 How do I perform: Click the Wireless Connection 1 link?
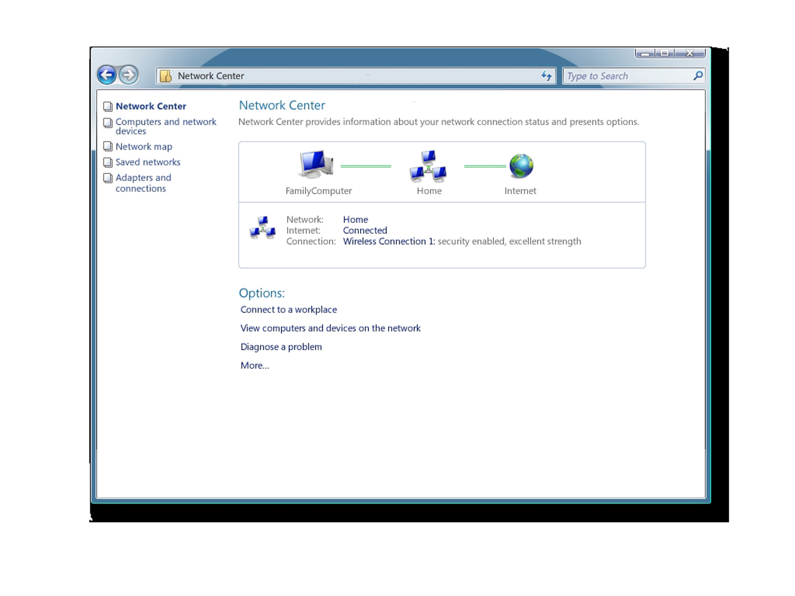tap(388, 241)
